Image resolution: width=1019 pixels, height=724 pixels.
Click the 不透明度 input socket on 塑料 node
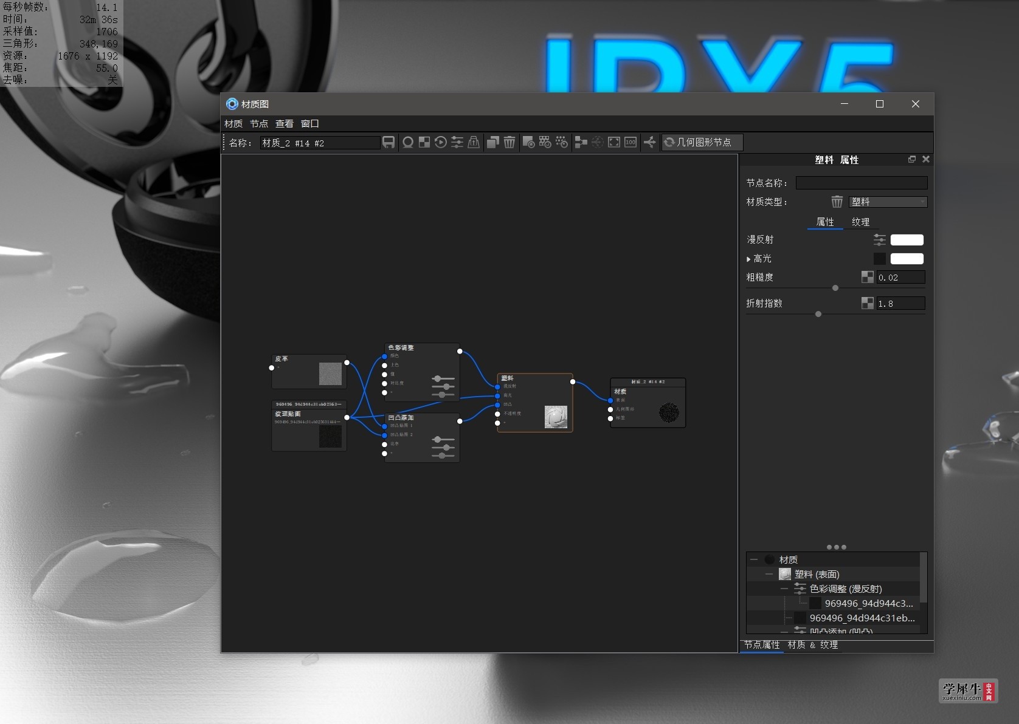pyautogui.click(x=497, y=414)
